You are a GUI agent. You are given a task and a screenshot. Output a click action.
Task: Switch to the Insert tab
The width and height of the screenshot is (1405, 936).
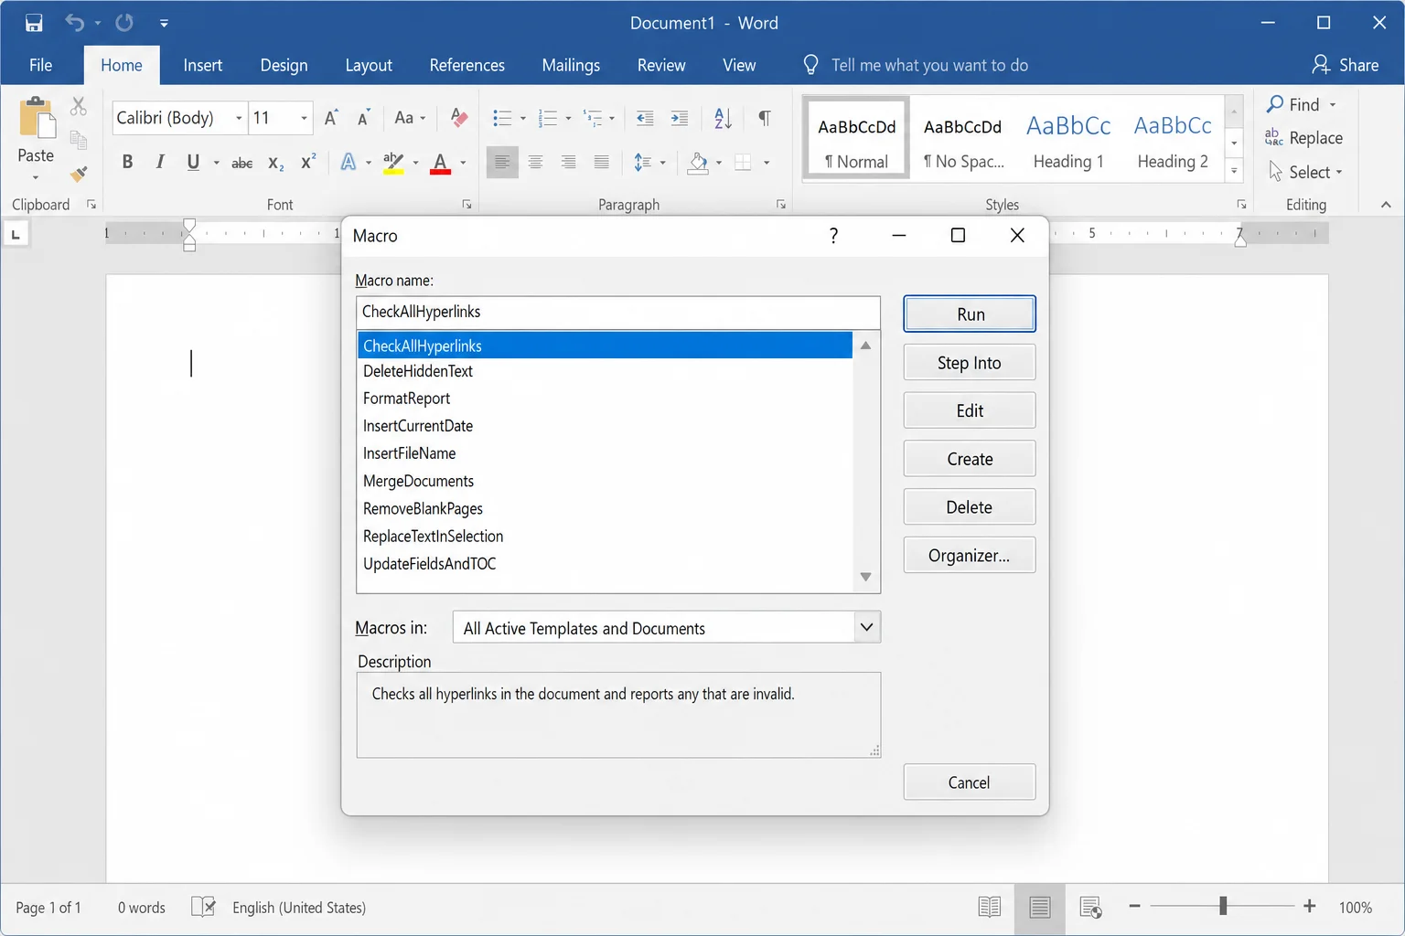202,65
